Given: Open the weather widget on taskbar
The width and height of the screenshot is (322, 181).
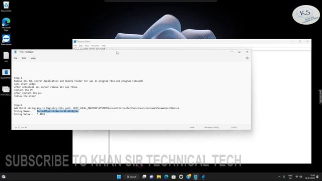Looking at the screenshot, I should coord(4,176).
